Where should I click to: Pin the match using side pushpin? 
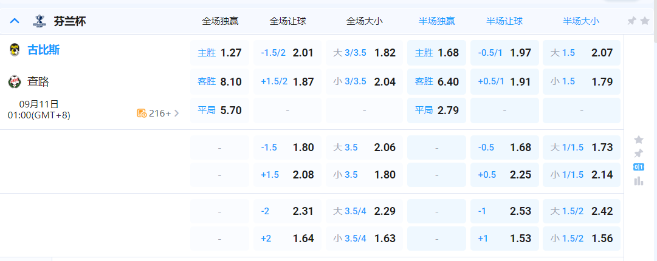pos(638,153)
